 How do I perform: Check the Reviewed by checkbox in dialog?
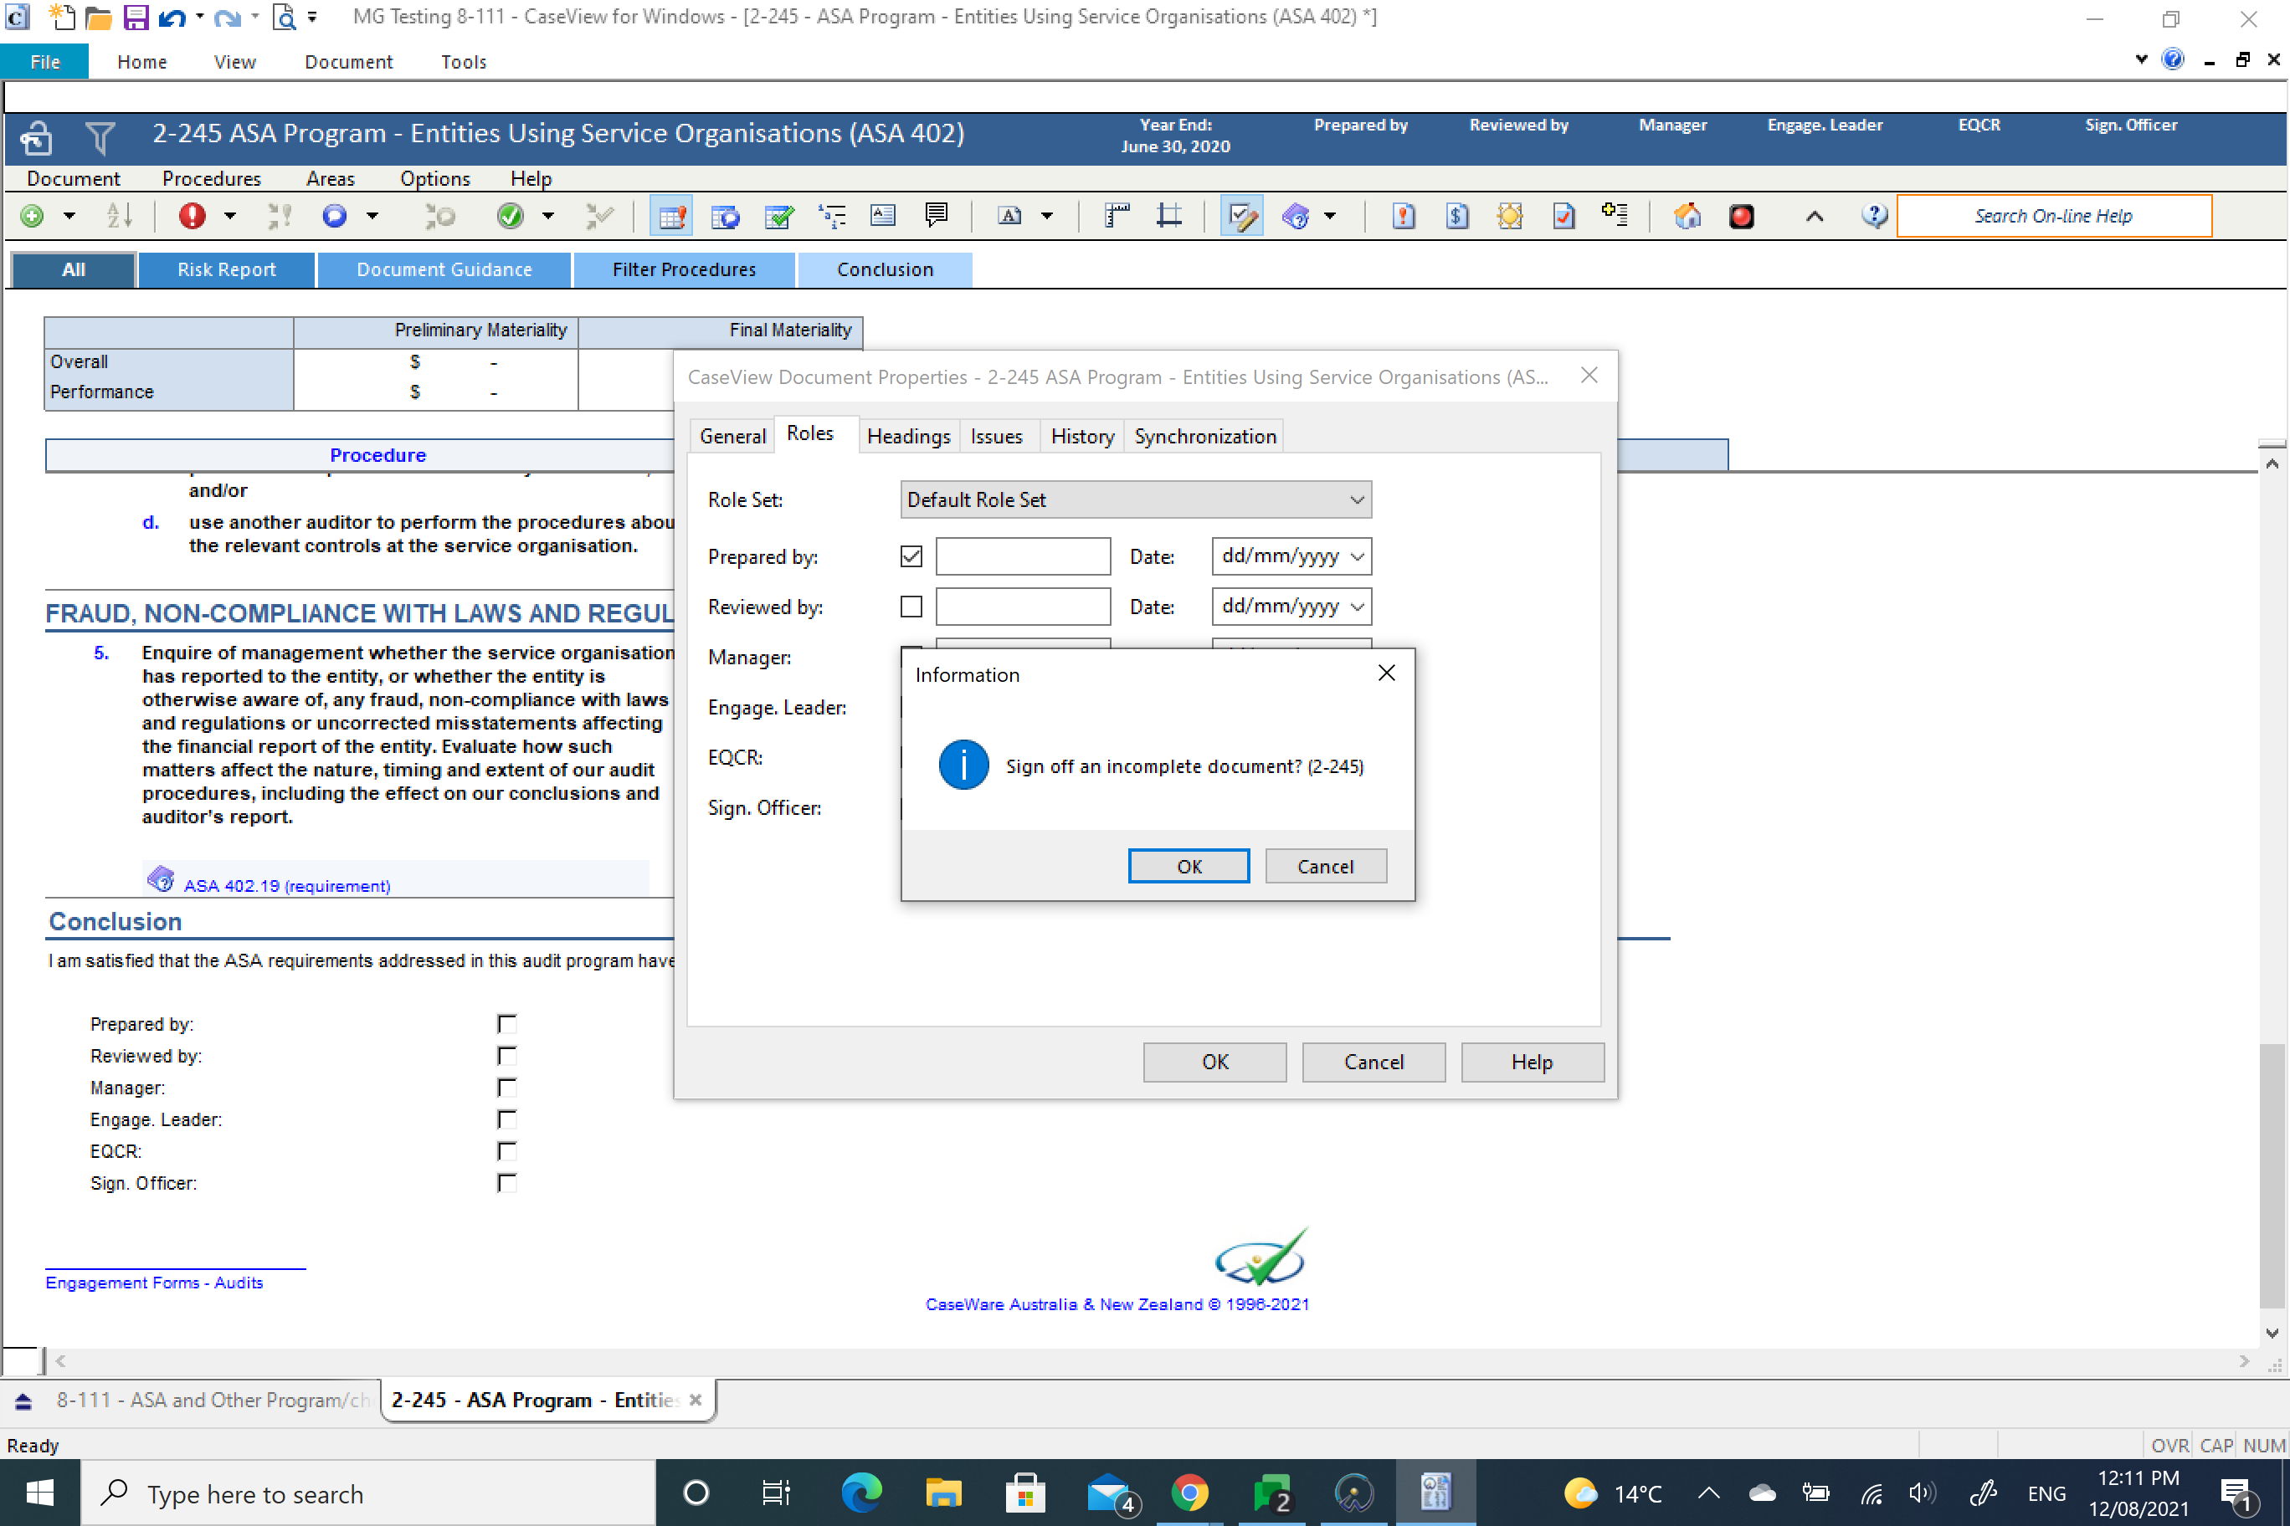tap(911, 607)
